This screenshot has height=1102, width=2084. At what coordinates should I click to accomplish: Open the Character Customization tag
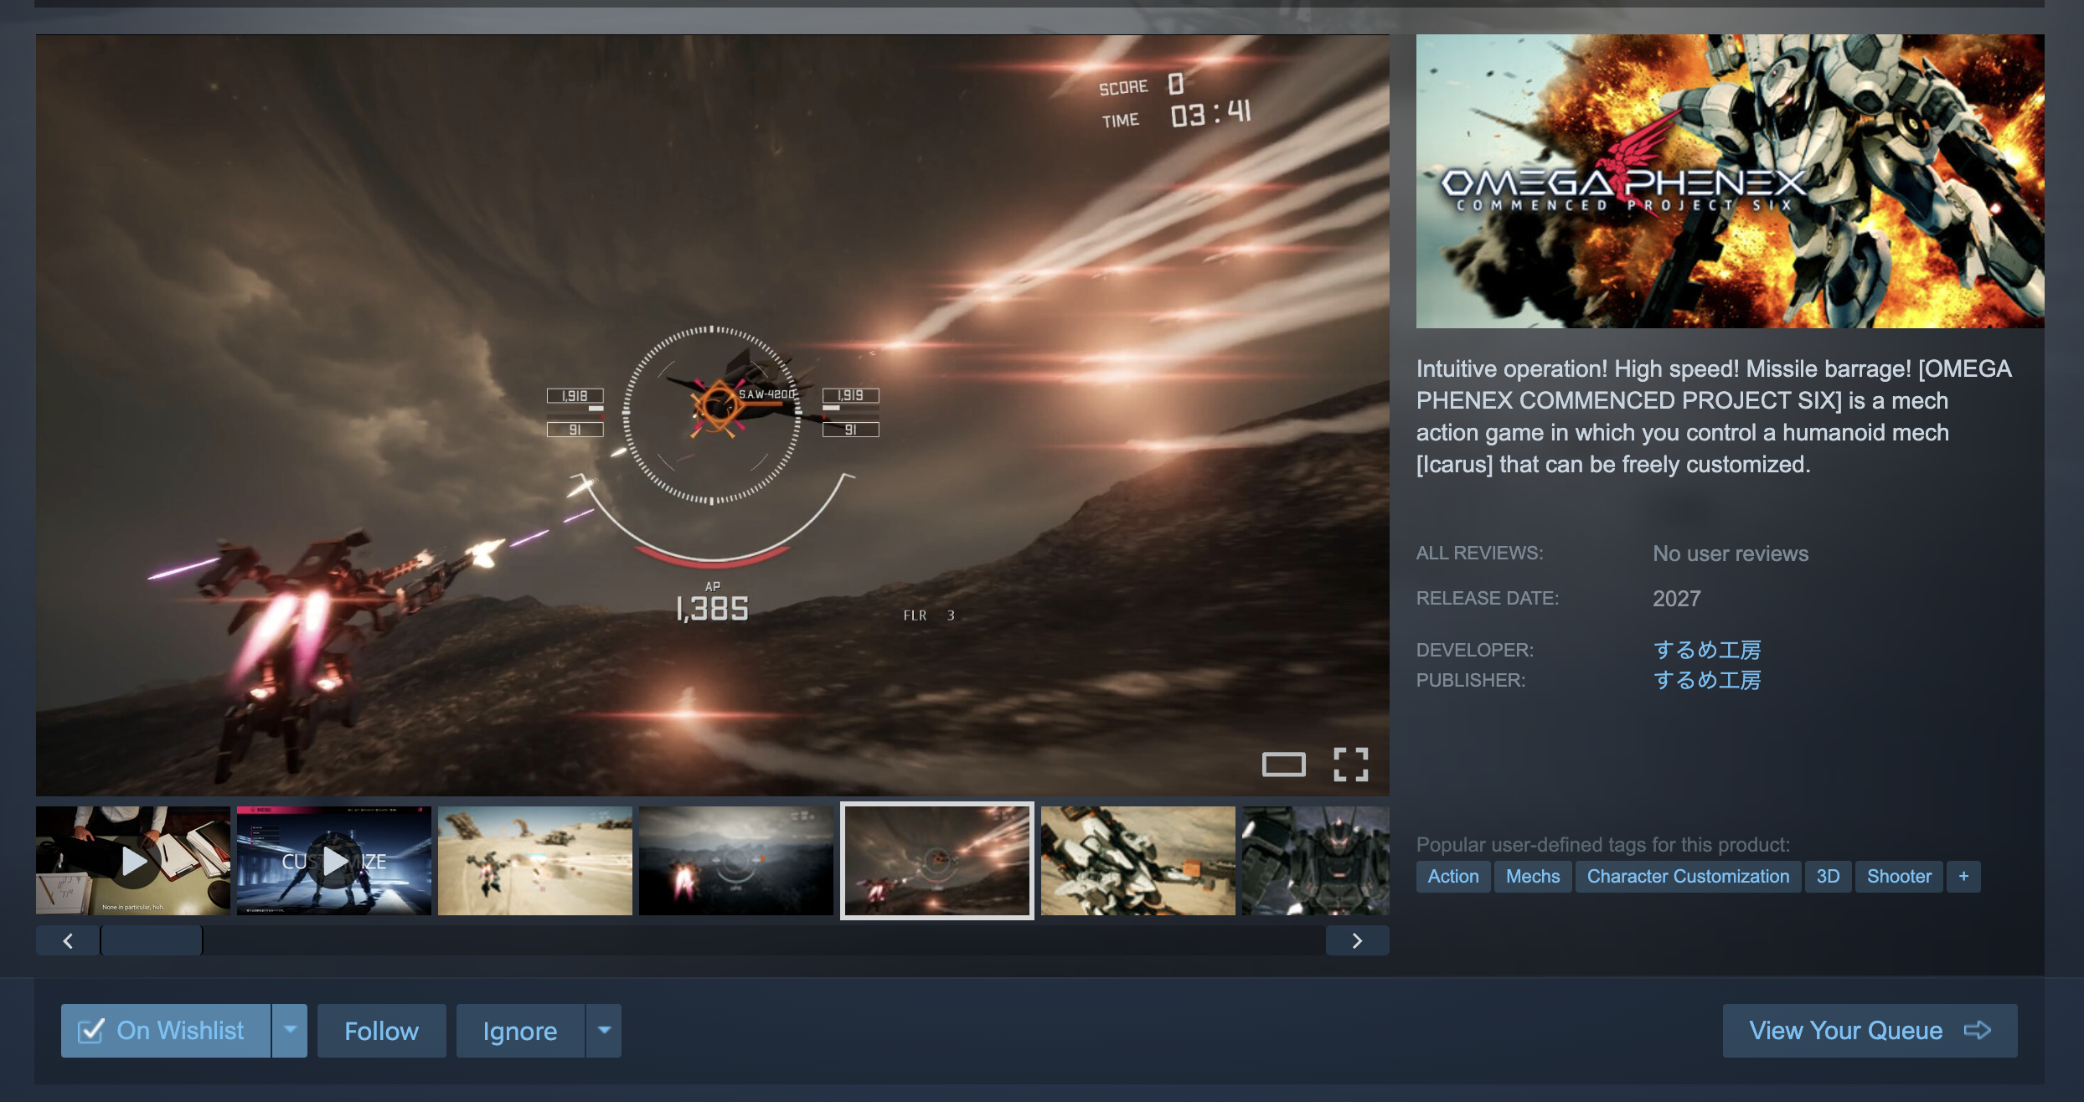1687,876
